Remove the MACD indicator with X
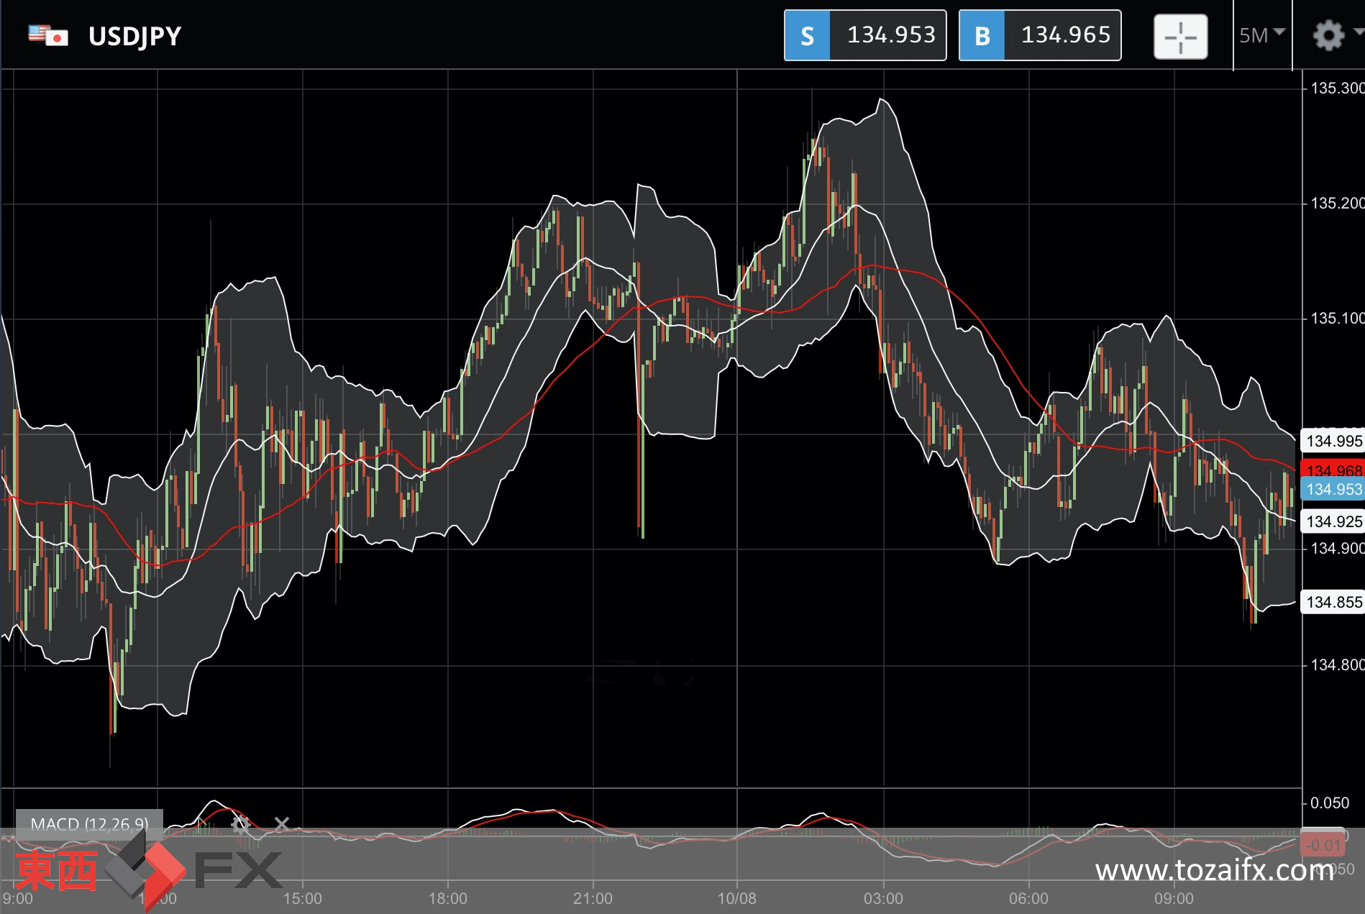Screen dimensions: 1365x914 click(282, 824)
